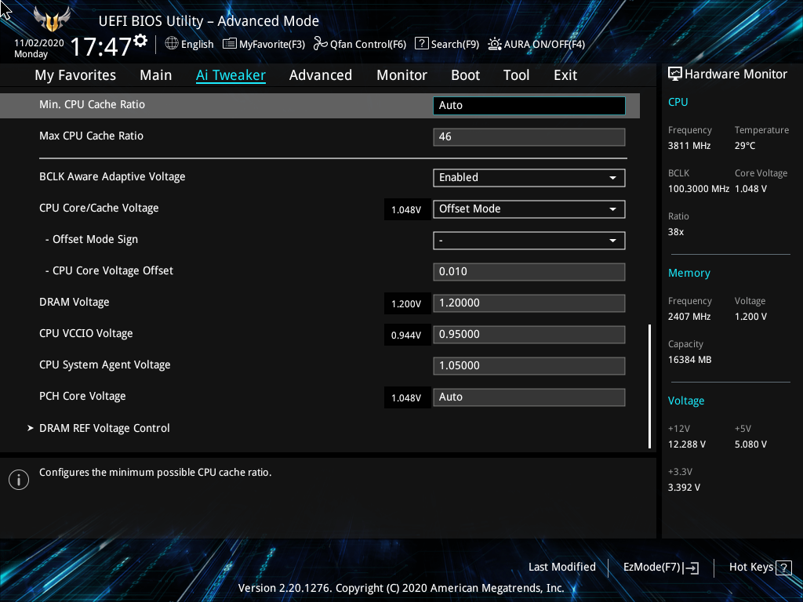Edit CPU System Agent Voltage field

click(x=529, y=365)
